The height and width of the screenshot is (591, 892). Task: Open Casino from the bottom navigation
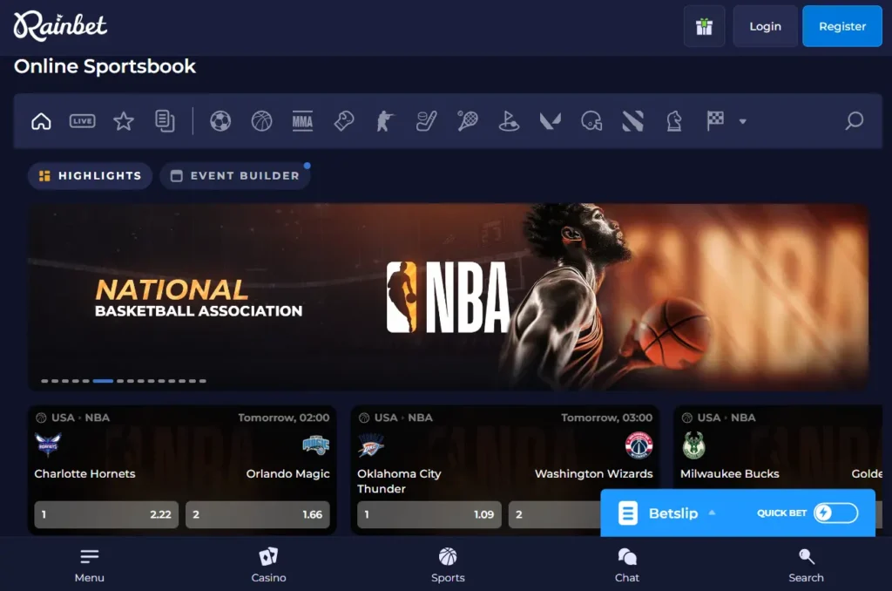268,563
